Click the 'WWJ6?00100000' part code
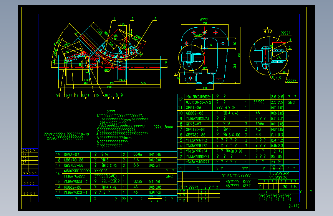The width and height of the screenshot is (333, 216). [x=77, y=171]
